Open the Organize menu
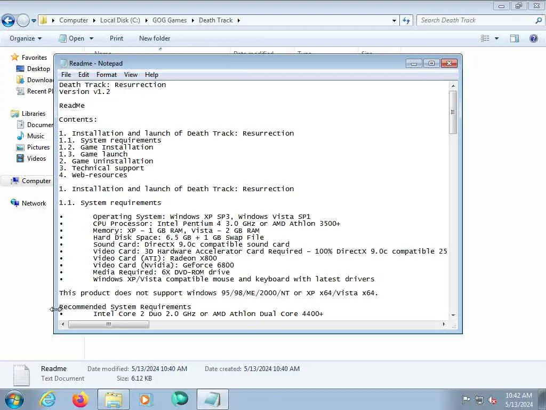Screen dimensions: 546x410 [26, 38]
